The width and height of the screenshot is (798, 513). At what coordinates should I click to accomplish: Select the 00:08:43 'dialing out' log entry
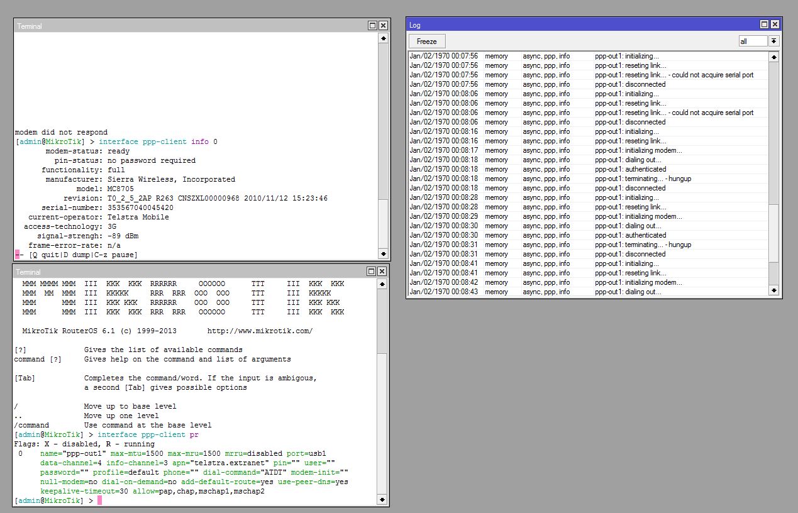585,292
